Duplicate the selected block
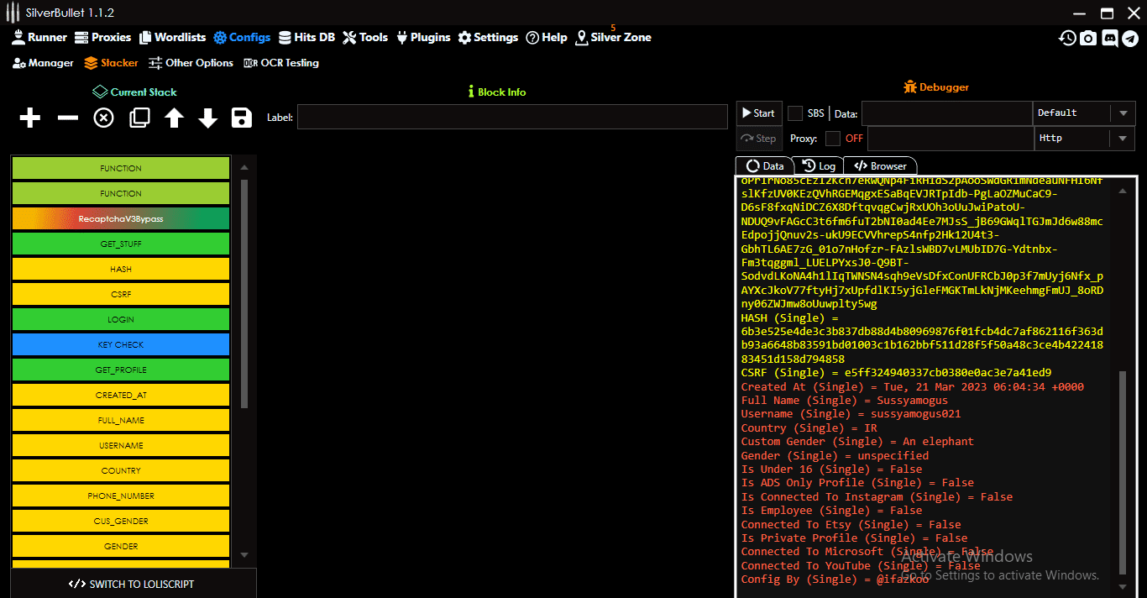Image resolution: width=1147 pixels, height=598 pixels. 139,118
